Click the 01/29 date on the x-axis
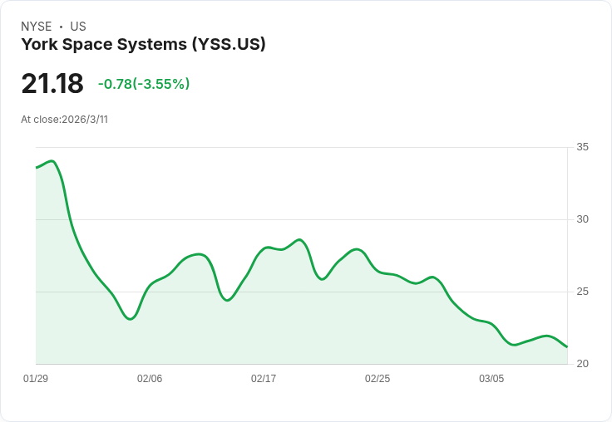This screenshot has width=612, height=422. click(x=36, y=379)
